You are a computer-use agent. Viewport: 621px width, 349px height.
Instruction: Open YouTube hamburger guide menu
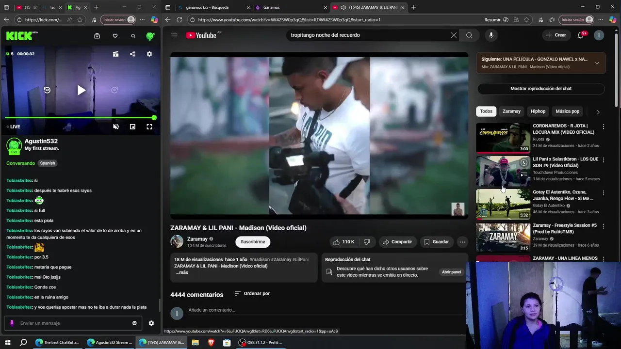pyautogui.click(x=174, y=35)
